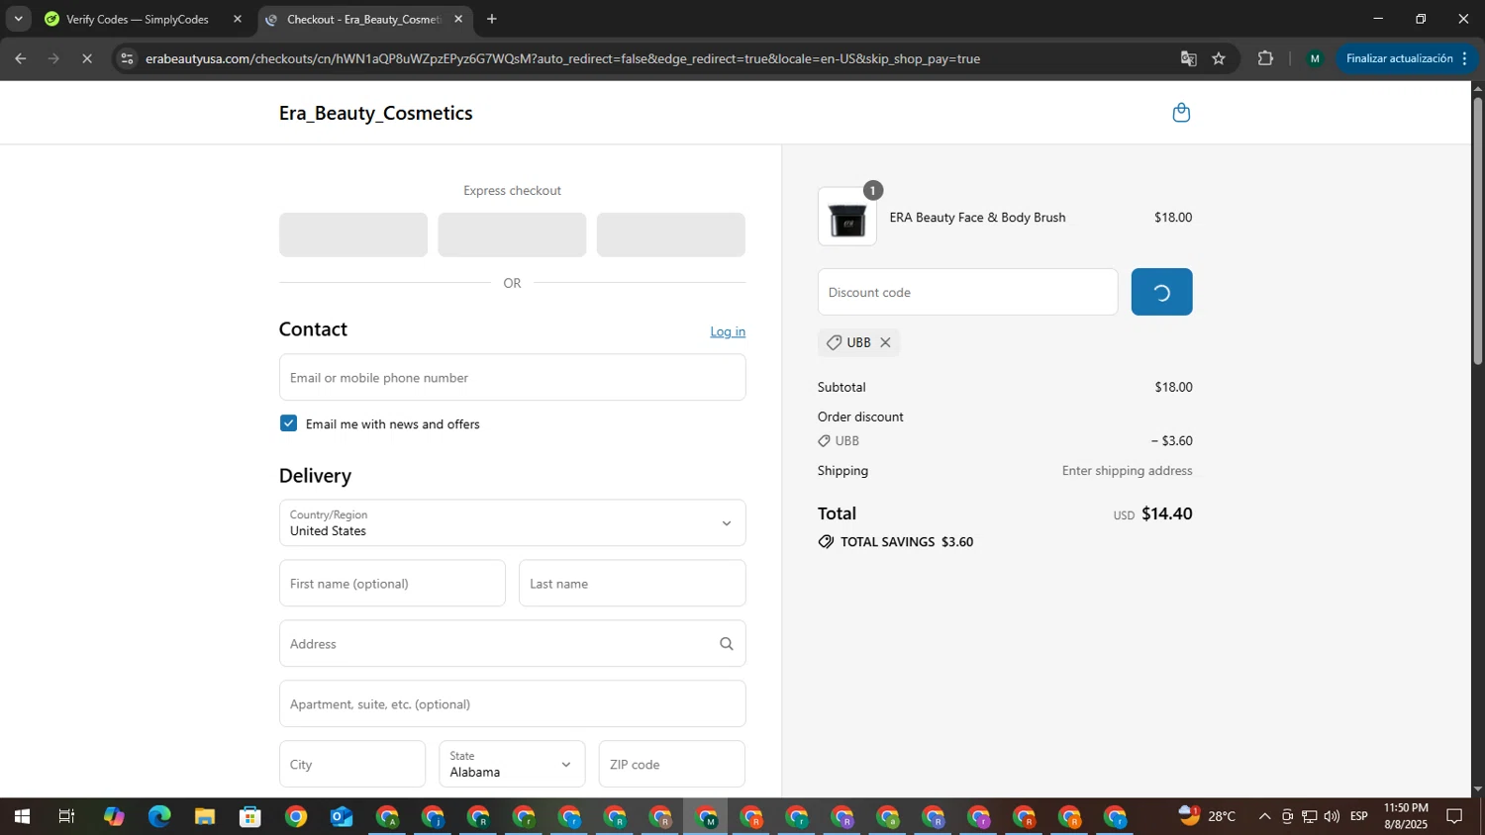This screenshot has width=1485, height=835.
Task: Open the Google Translate page icon
Action: click(1188, 58)
